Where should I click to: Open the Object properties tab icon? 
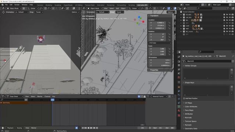[x=179, y=87]
